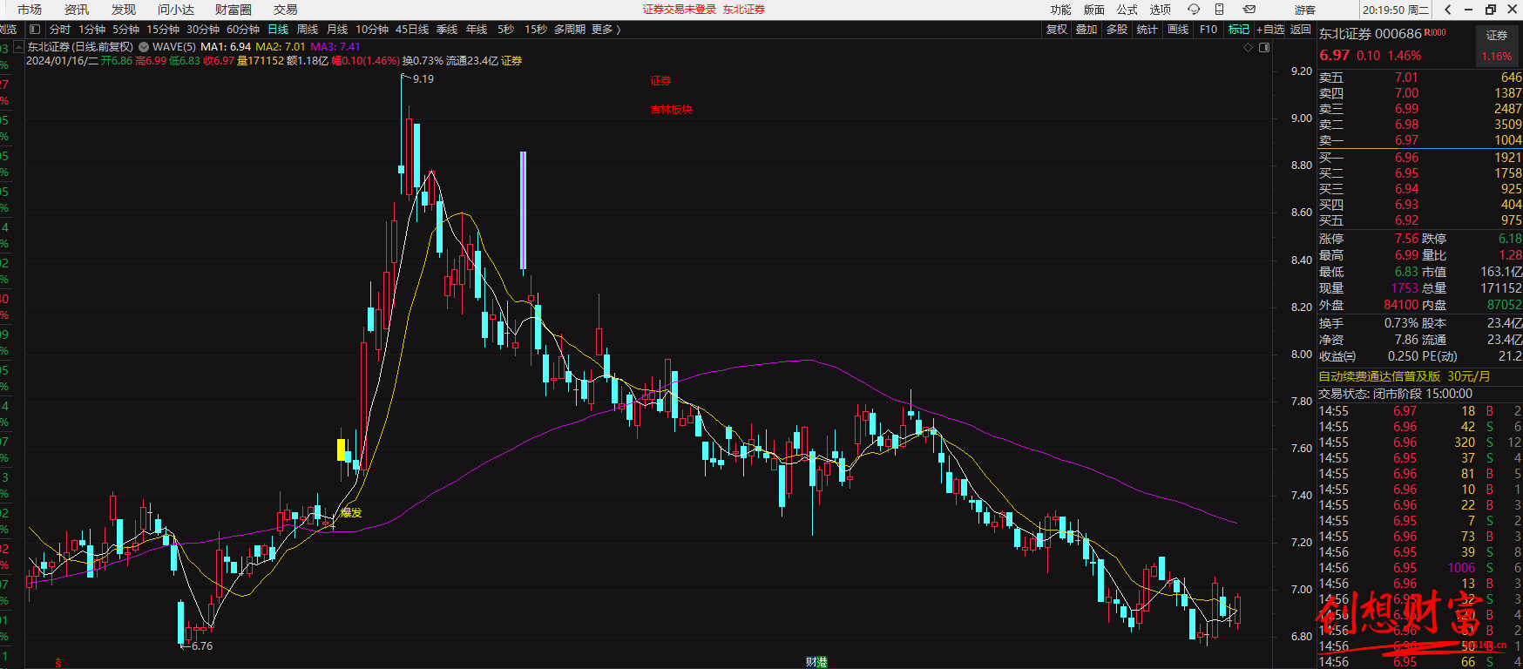The height and width of the screenshot is (669, 1523).
Task: Select the 日线 daily chart tab
Action: pyautogui.click(x=278, y=30)
